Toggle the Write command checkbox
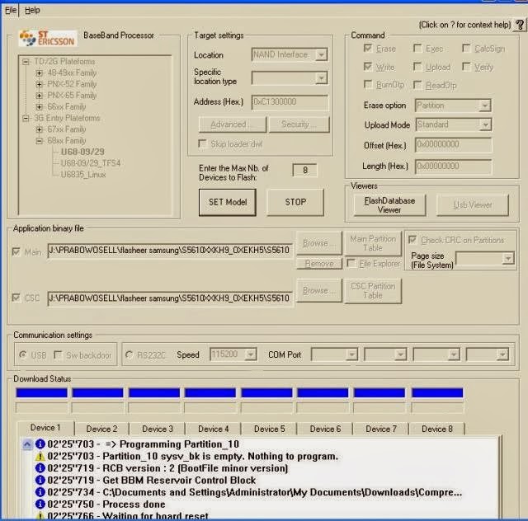The image size is (528, 521). click(368, 67)
